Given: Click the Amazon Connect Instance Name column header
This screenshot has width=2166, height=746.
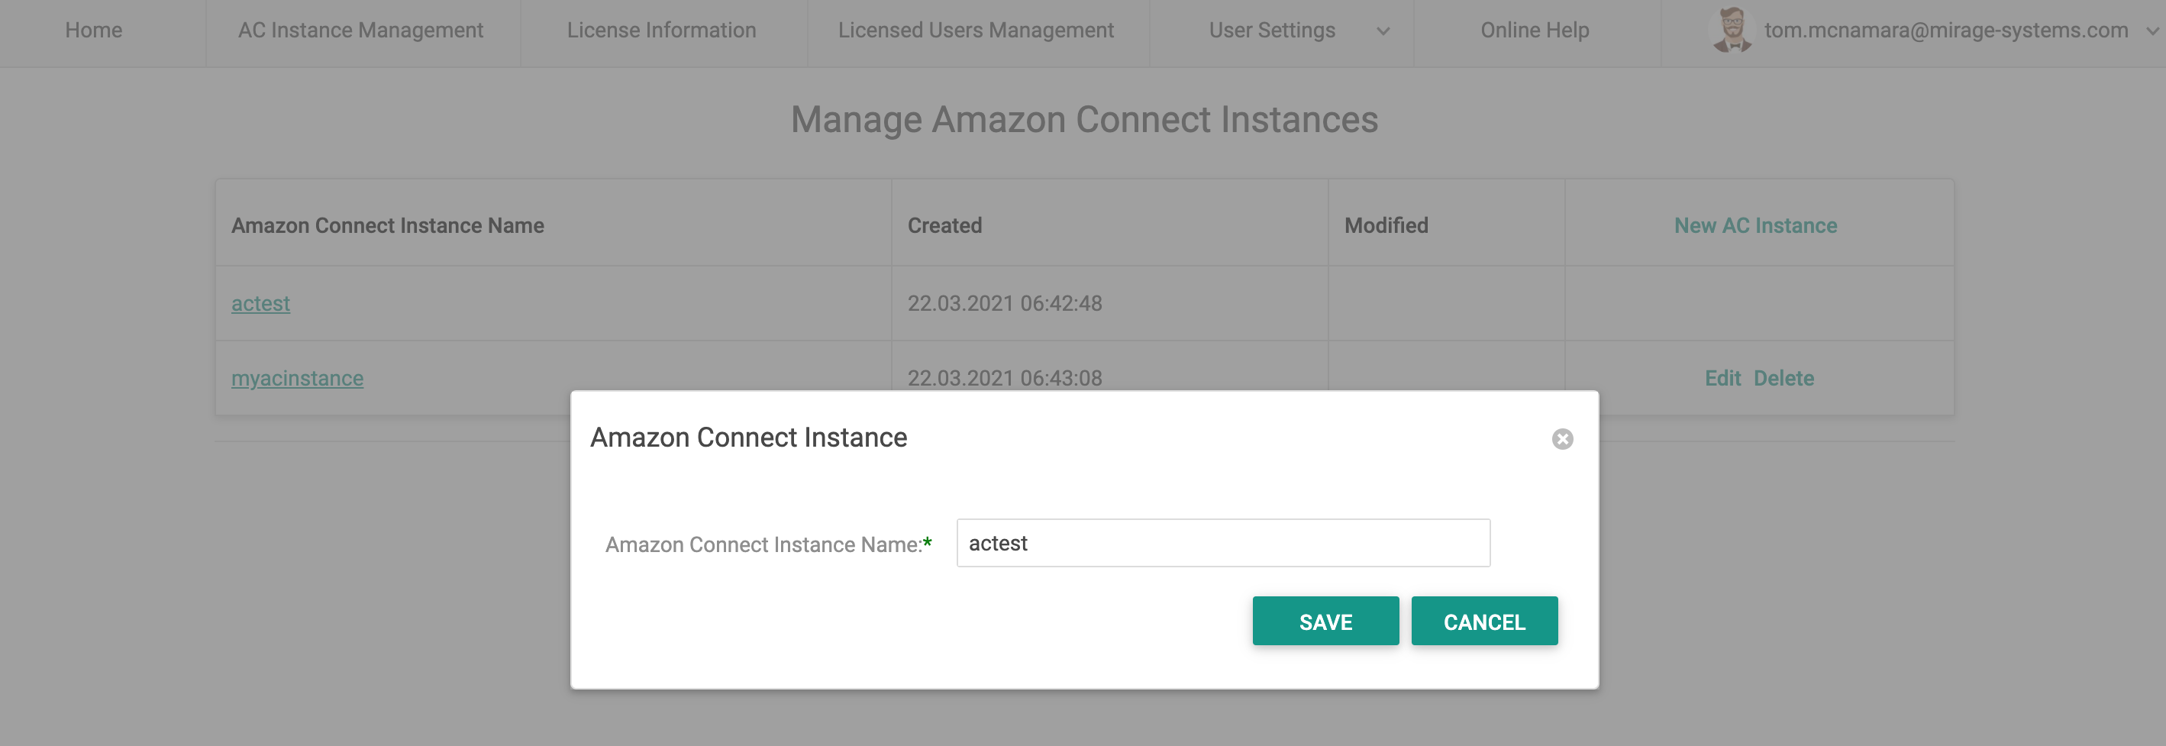Looking at the screenshot, I should [x=388, y=225].
